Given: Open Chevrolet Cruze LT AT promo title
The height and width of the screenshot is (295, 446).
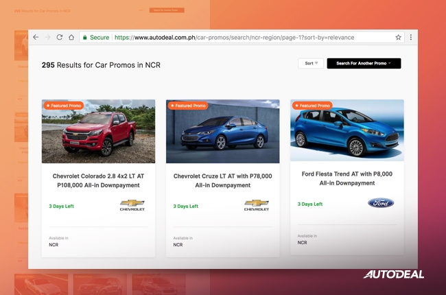Looking at the screenshot, I should coord(223,180).
